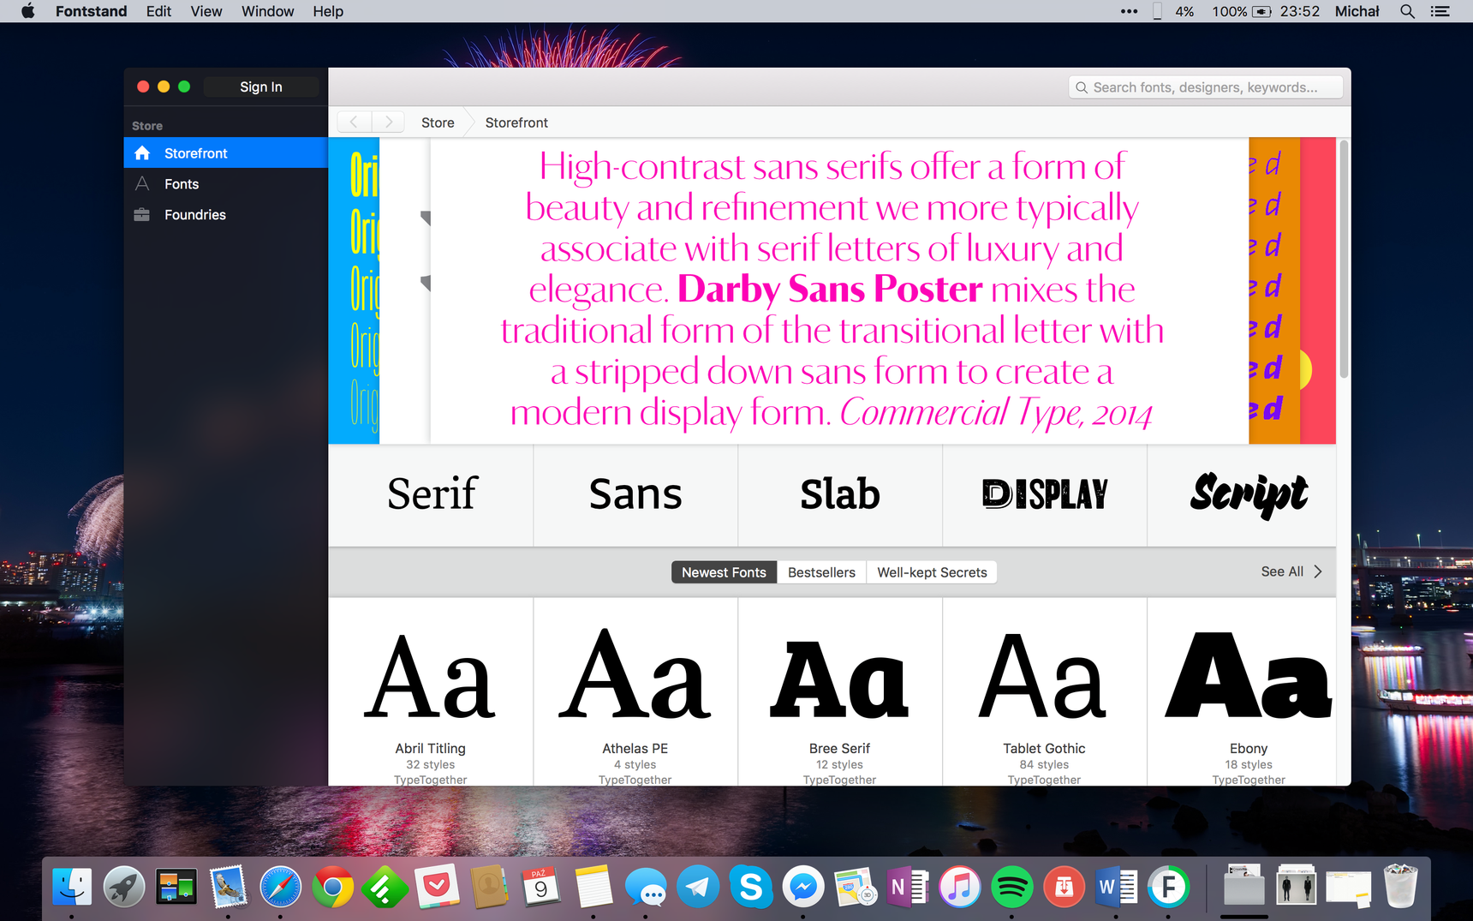Open Maps app in the dock
The height and width of the screenshot is (921, 1473).
tap(856, 887)
